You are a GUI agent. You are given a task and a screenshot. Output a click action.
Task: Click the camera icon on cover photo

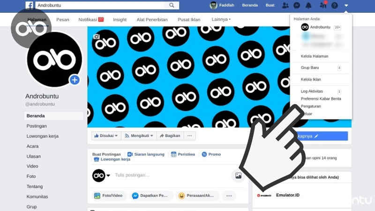coord(97,37)
